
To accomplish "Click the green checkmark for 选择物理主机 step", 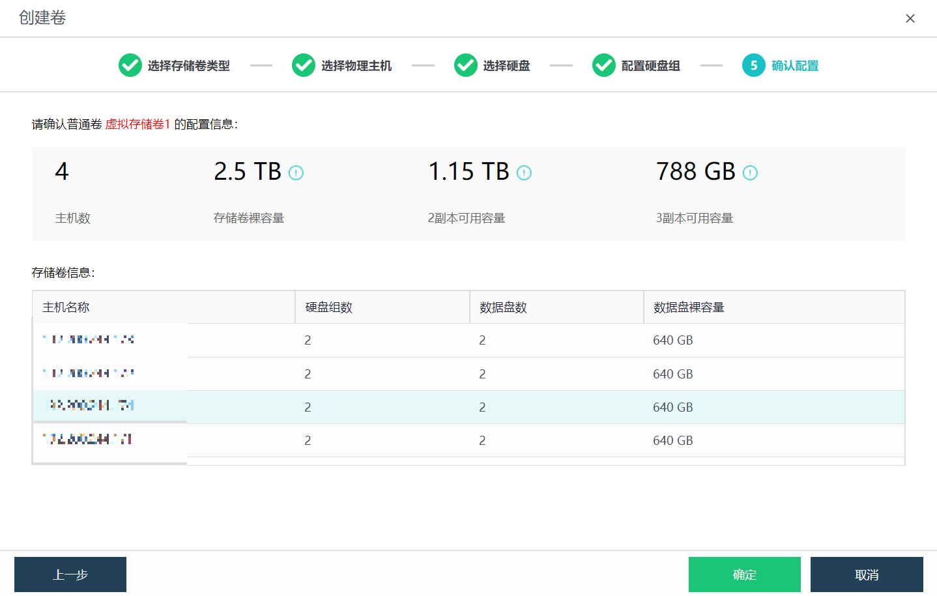I will tap(304, 65).
